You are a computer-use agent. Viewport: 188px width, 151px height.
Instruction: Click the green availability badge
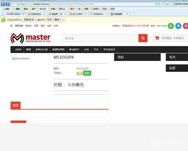coord(87,73)
